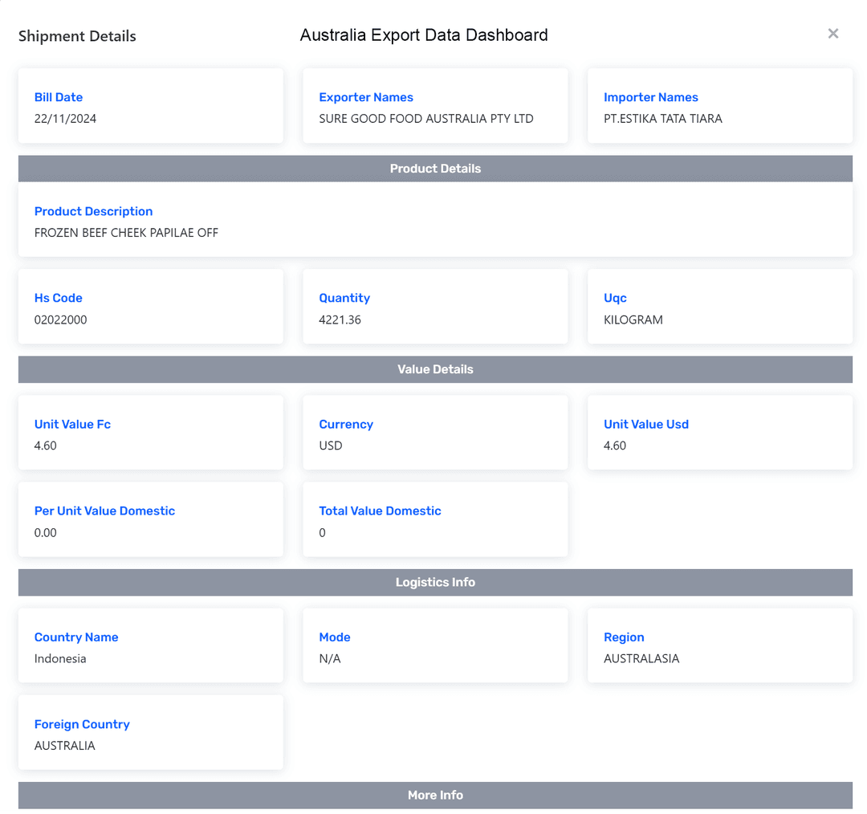Select the Currency label
This screenshot has height=814, width=867.
345,424
